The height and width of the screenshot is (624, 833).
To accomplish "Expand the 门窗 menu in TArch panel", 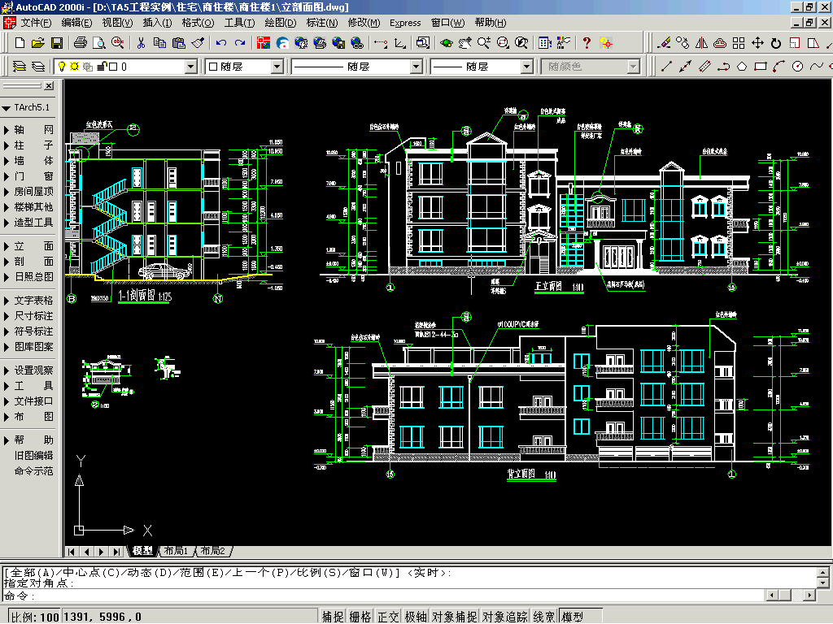I will tap(28, 176).
